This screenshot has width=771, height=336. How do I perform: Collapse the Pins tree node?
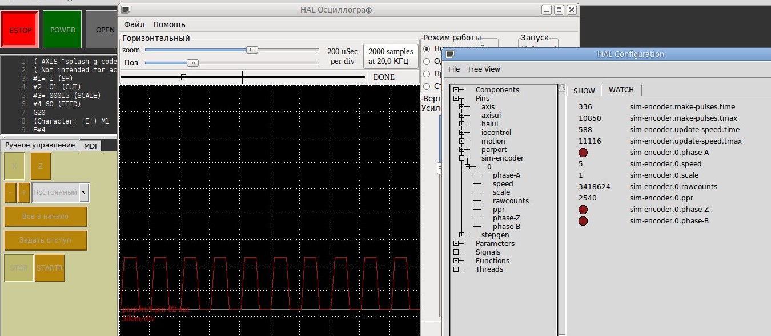tap(456, 99)
